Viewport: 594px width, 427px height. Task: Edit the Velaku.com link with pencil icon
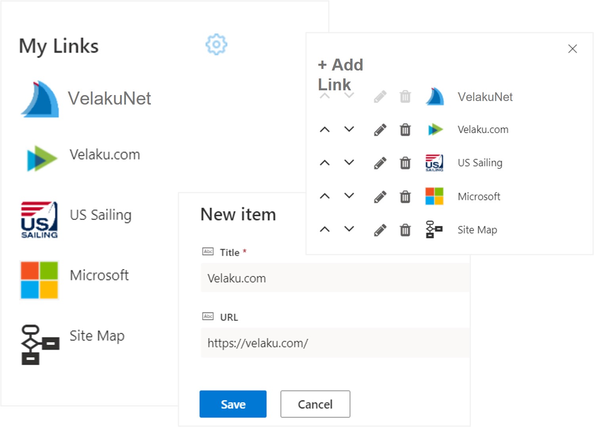tap(380, 130)
